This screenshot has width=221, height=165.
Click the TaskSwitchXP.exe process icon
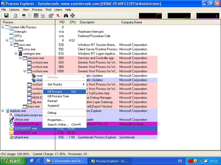click(11, 124)
